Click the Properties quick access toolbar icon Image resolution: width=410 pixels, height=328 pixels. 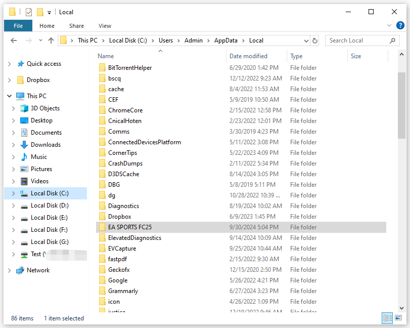coord(29,12)
